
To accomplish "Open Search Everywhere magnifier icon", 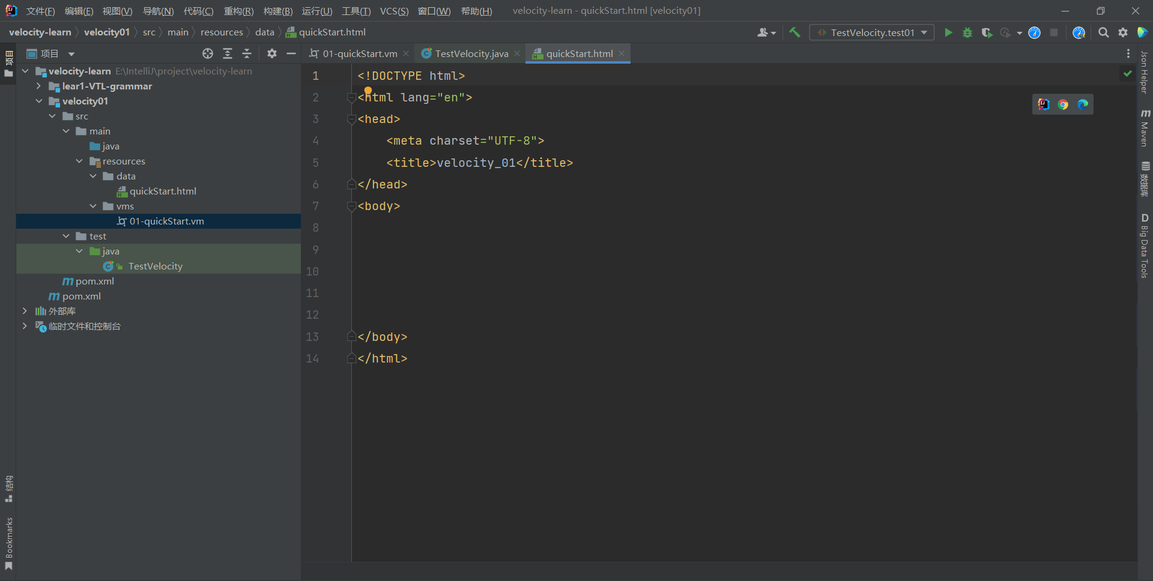I will (x=1103, y=32).
